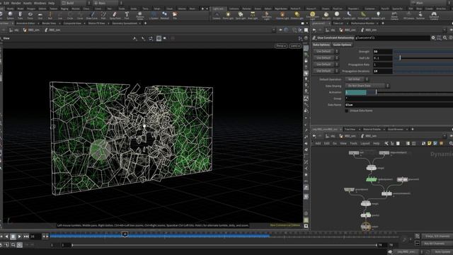Switch to the Geometry Spreadsheet tab

125,23
